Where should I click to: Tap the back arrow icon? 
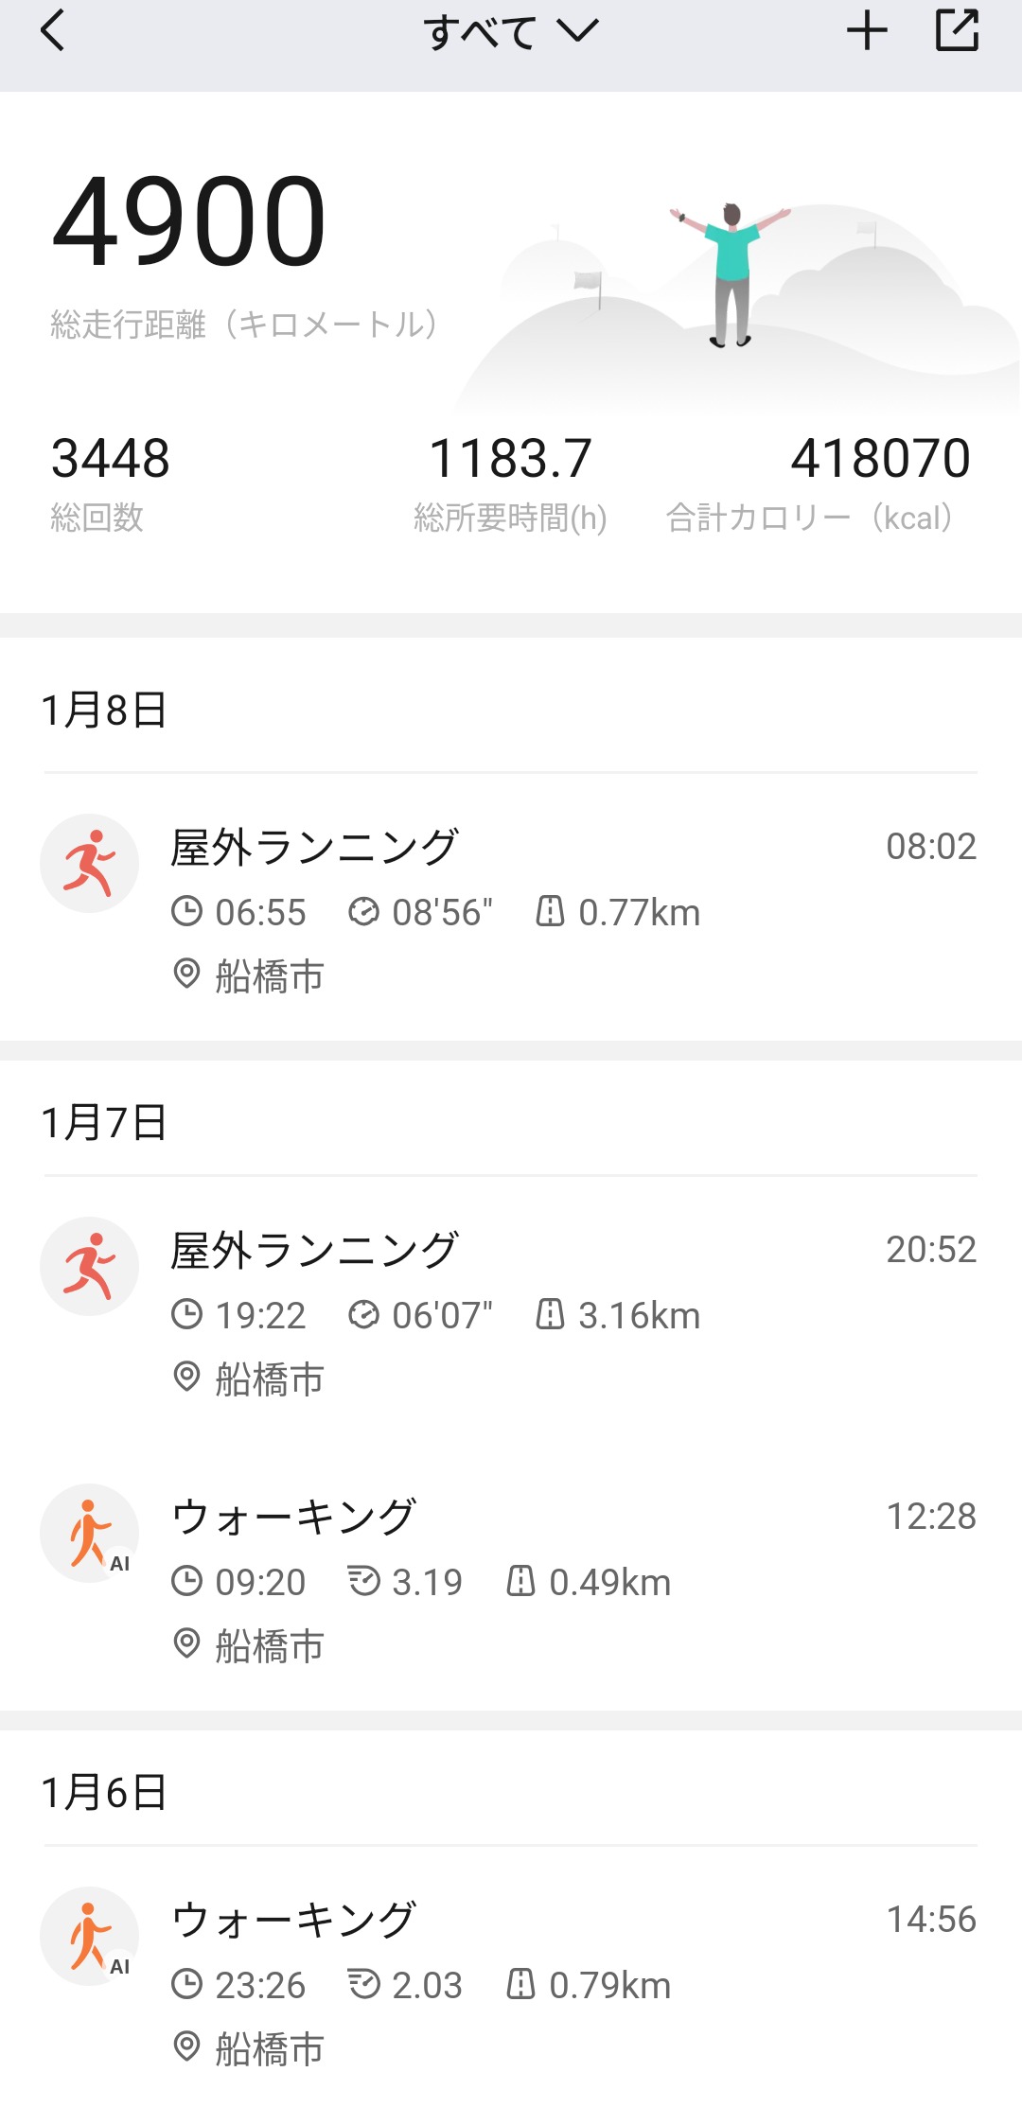click(53, 31)
